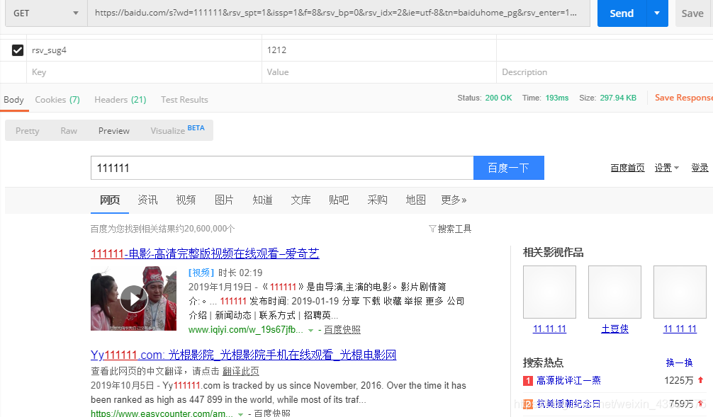
Task: Send the request
Action: (x=622, y=13)
